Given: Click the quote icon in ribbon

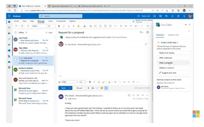Looking at the screenshot, I should [131, 26].
